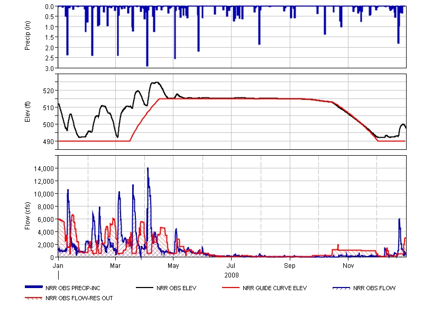
Task: Select the black observed elevation legend line
Action: click(144, 288)
